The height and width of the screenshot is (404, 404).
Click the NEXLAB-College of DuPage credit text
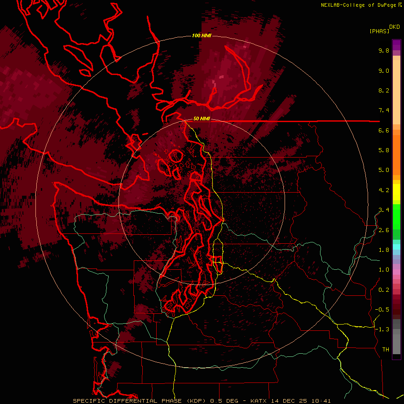359,5
